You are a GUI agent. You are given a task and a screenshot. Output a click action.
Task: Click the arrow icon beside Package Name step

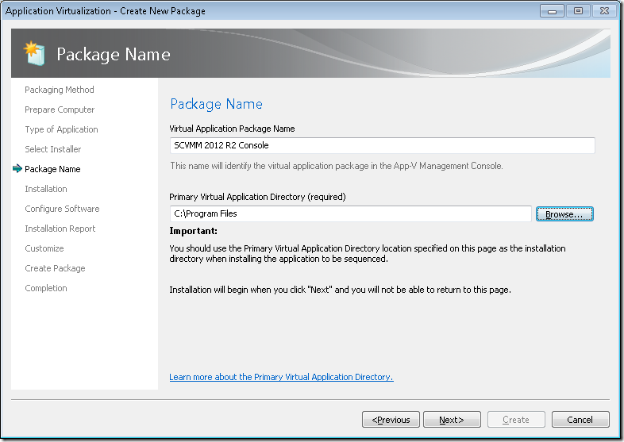(17, 169)
